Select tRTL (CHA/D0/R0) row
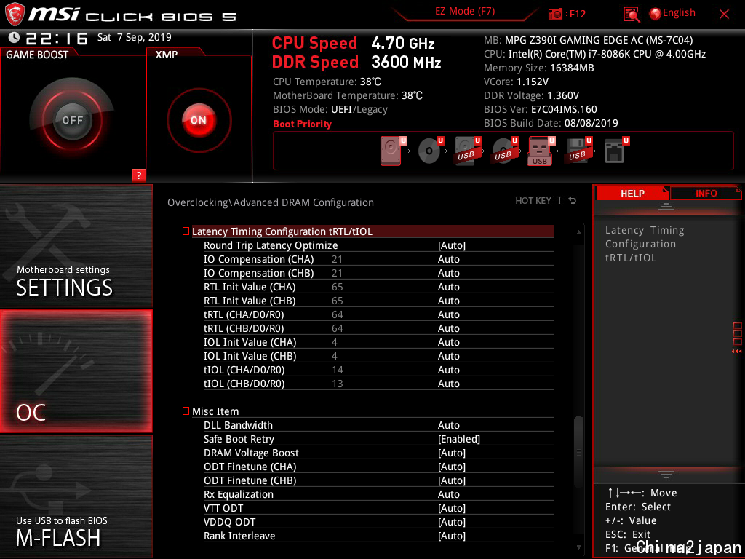Screen dimensions: 745x559 tap(378, 314)
